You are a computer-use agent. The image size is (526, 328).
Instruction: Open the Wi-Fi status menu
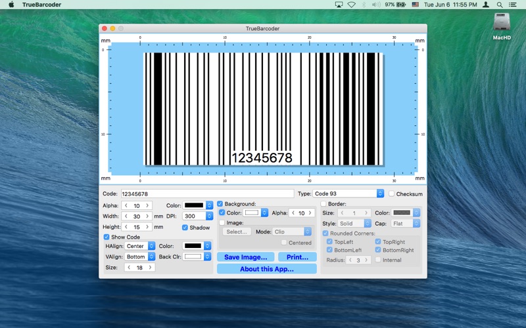351,5
